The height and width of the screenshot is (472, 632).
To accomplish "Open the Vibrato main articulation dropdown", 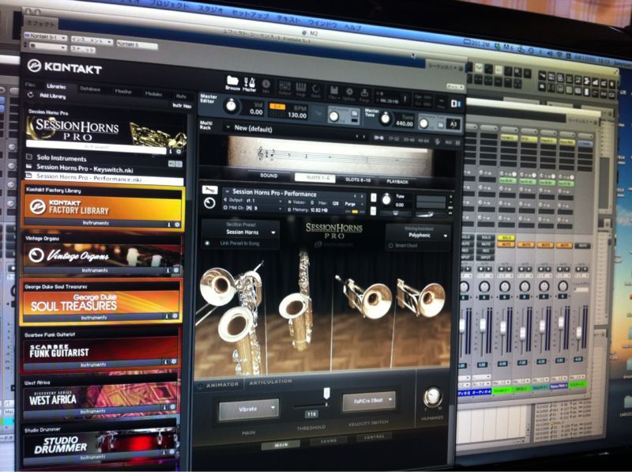I will coord(248,409).
